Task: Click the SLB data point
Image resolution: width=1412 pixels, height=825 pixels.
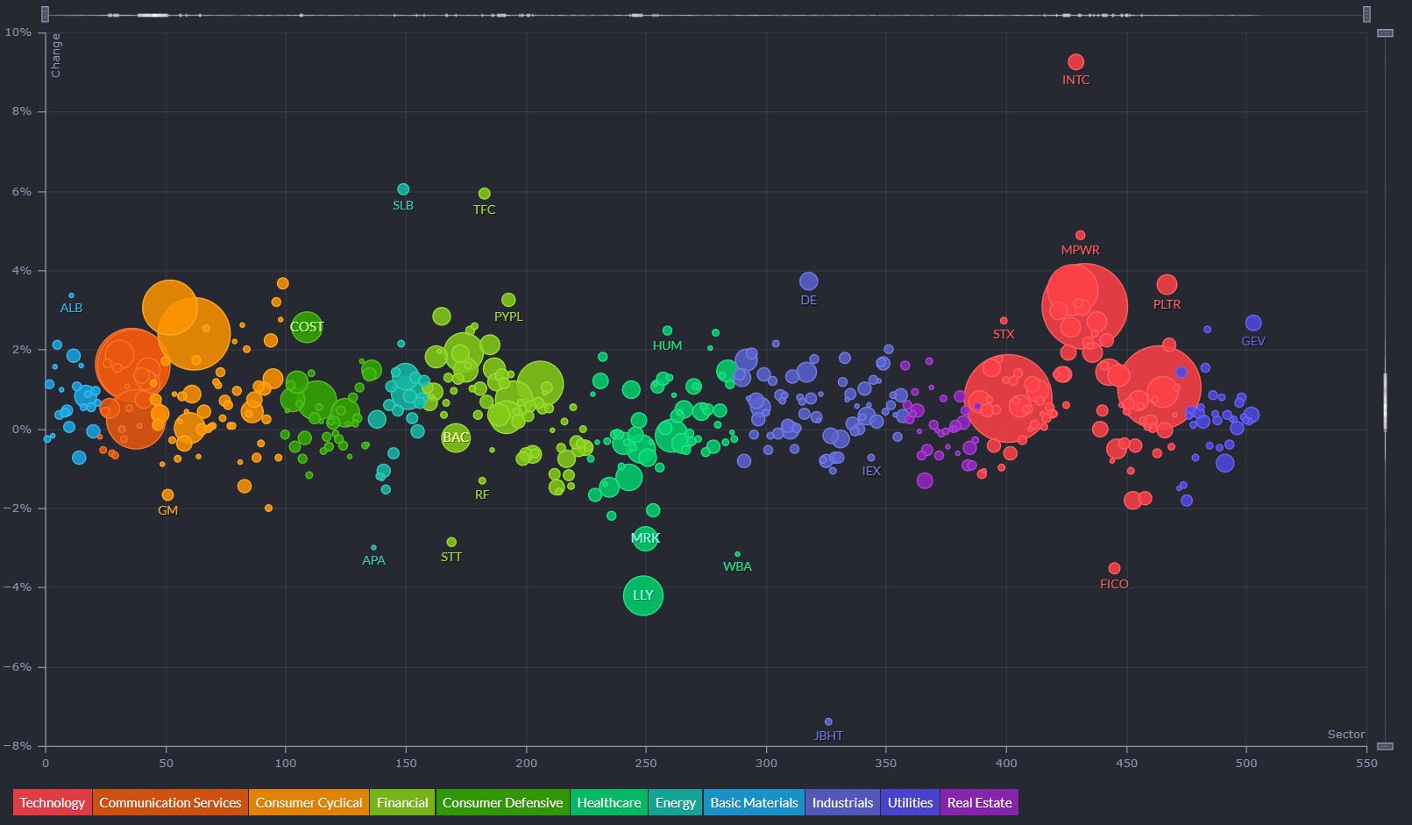Action: pyautogui.click(x=403, y=189)
